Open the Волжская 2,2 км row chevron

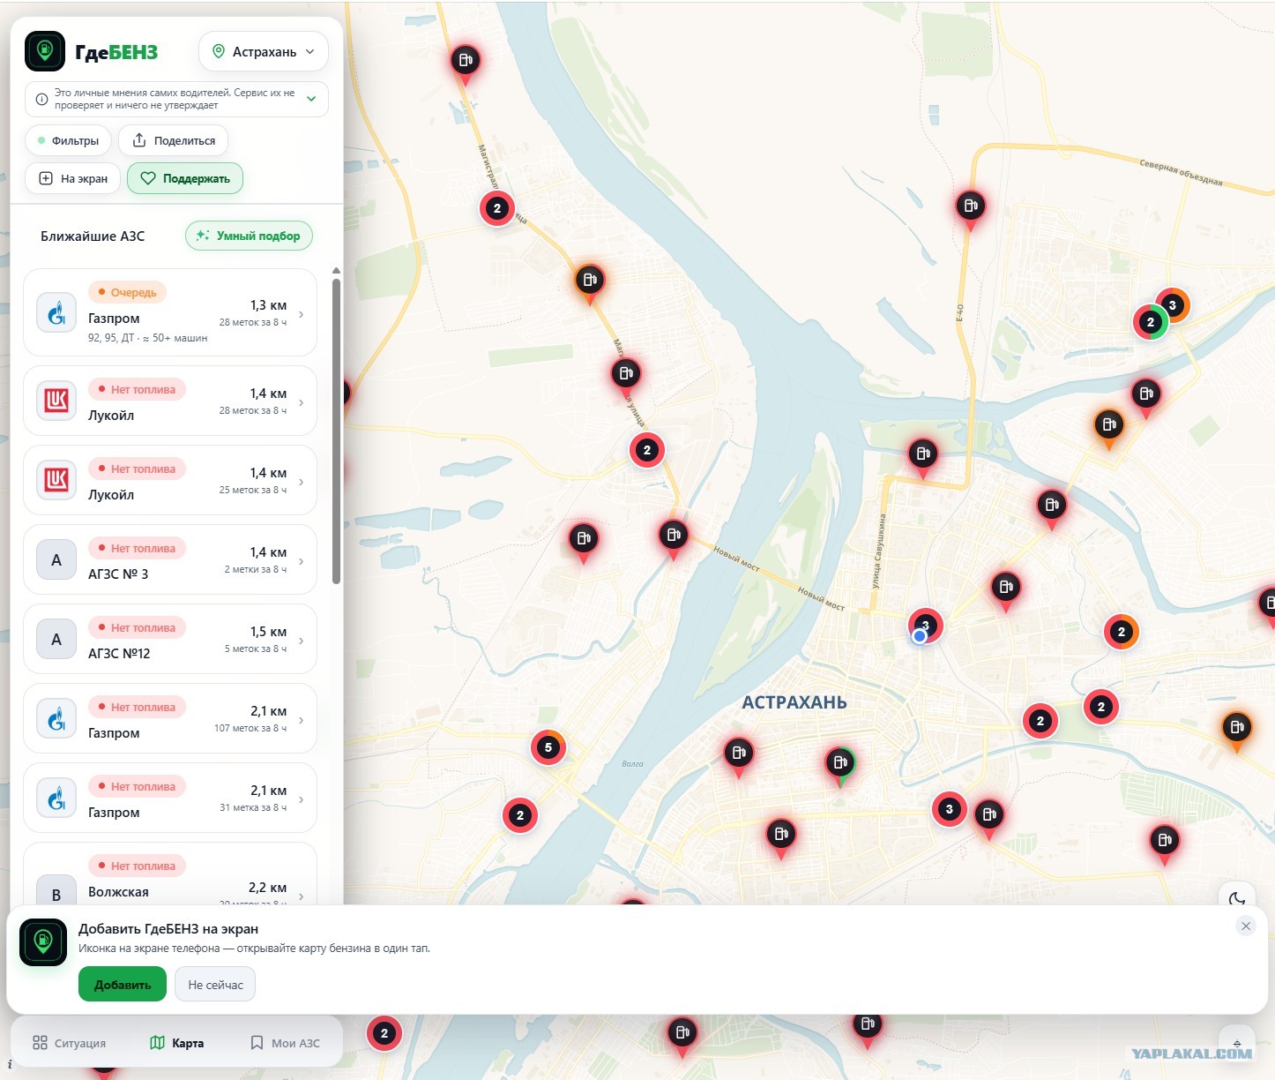point(302,896)
